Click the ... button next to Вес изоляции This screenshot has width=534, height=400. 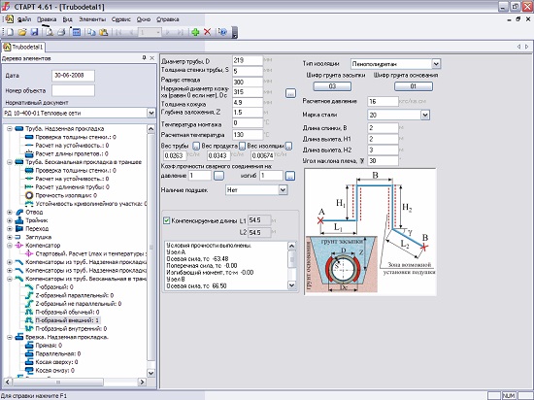pyautogui.click(x=288, y=146)
